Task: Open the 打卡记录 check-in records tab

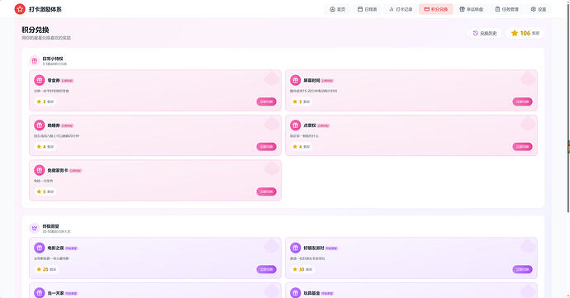Action: click(401, 9)
